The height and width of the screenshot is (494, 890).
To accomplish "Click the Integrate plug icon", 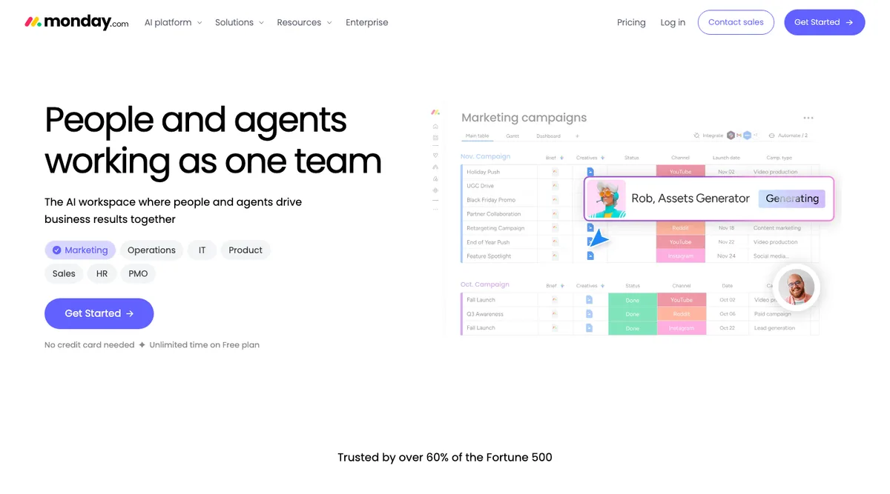I will click(696, 136).
